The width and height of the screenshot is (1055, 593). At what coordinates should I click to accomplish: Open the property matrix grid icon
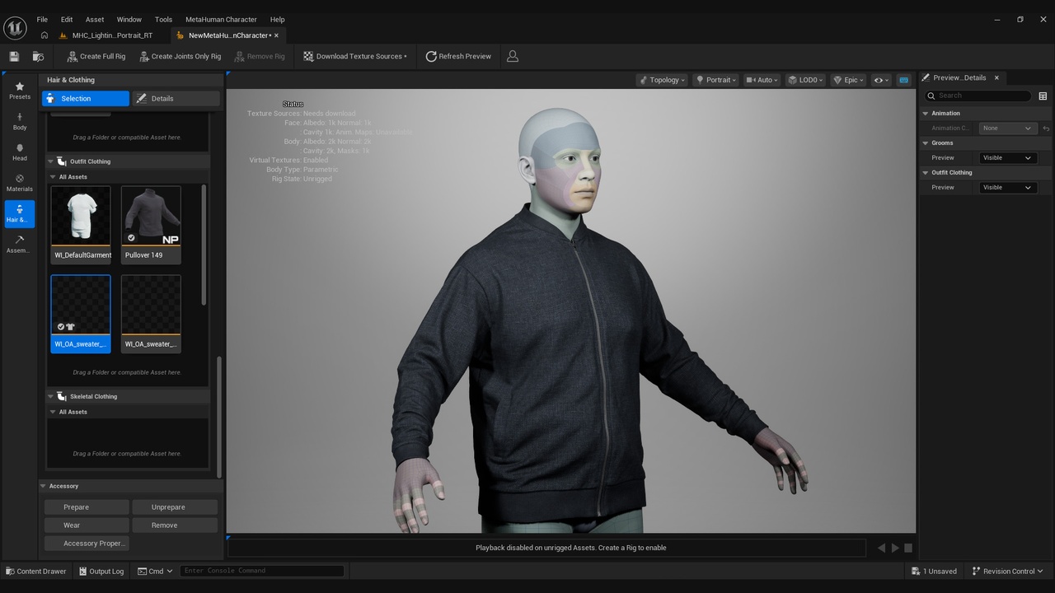1043,96
